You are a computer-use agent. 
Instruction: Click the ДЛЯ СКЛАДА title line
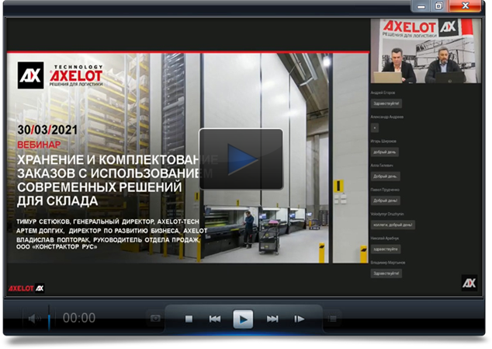[x=57, y=201]
